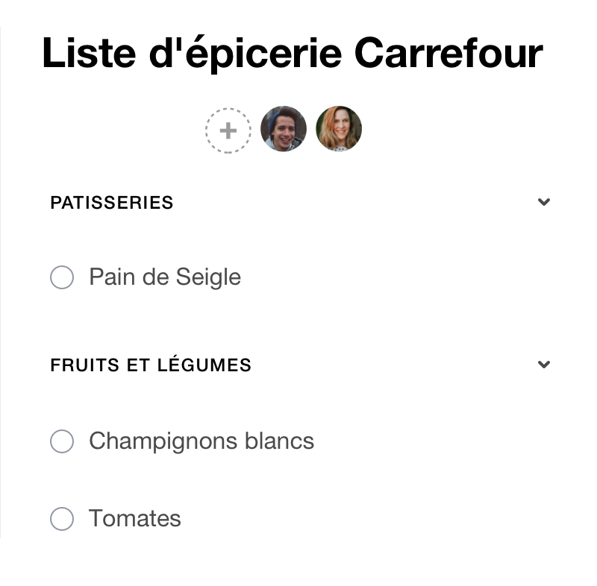This screenshot has height=586, width=597.
Task: Open the Tomates item
Action: [x=135, y=518]
